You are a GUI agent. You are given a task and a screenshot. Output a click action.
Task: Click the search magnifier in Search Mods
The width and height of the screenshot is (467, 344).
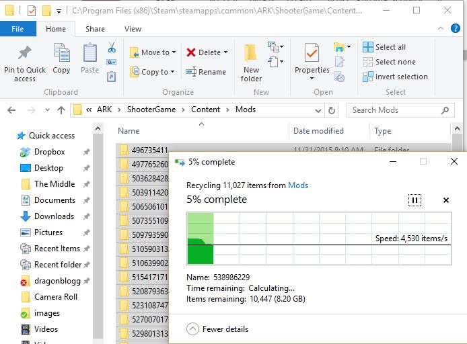click(445, 111)
